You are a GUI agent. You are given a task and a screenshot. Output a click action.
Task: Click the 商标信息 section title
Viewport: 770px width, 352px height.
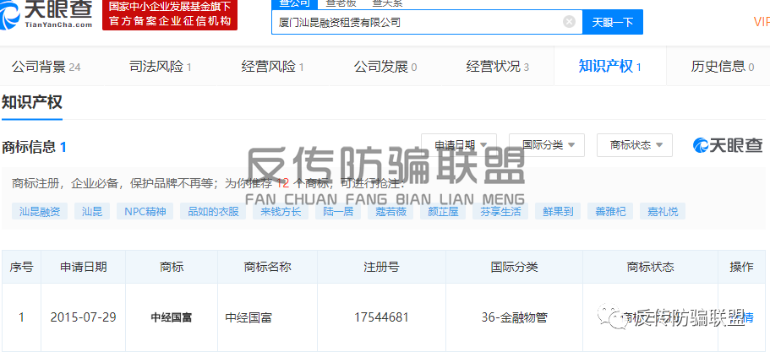29,147
